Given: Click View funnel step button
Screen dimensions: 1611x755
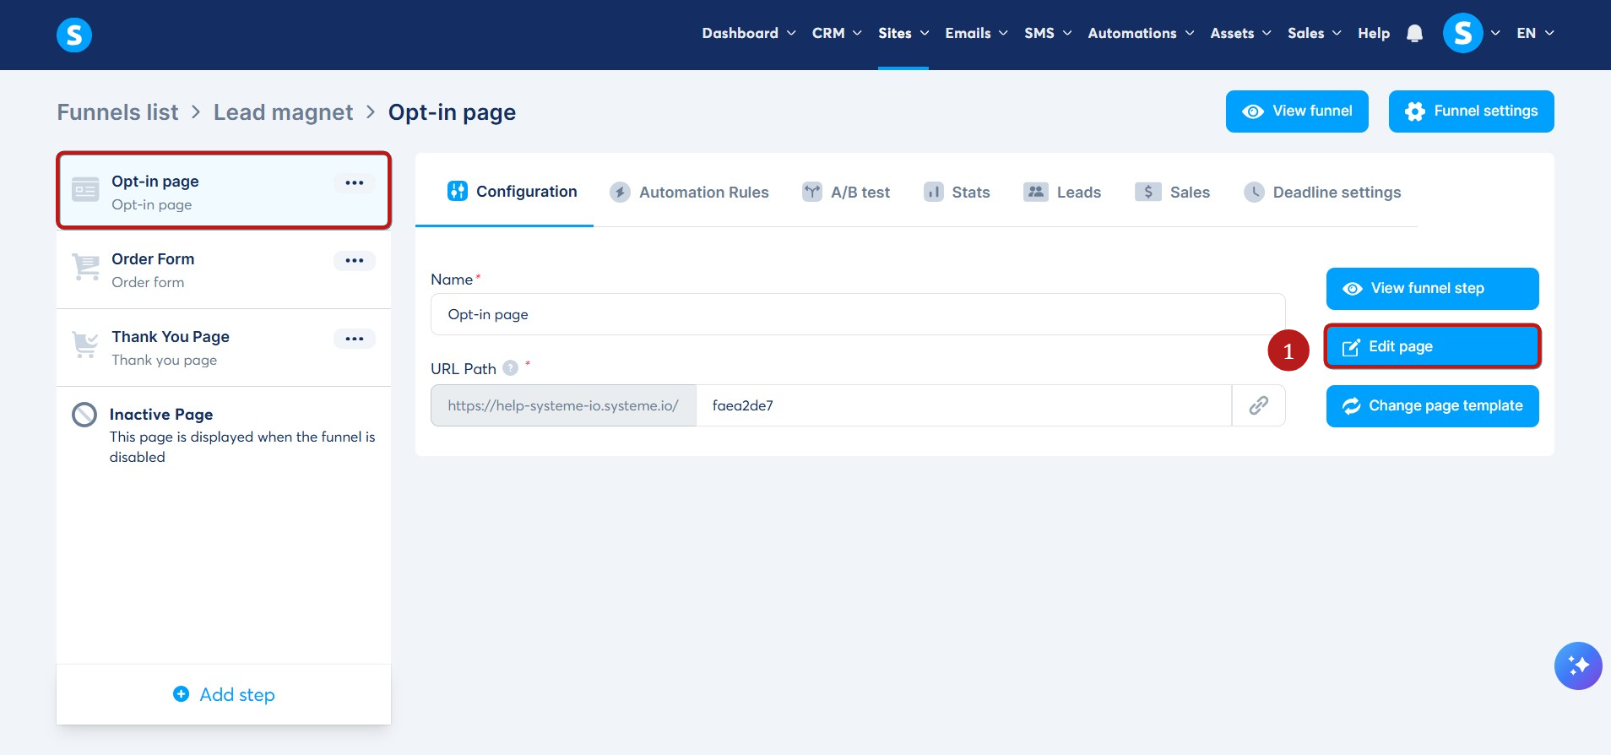Looking at the screenshot, I should tap(1432, 289).
